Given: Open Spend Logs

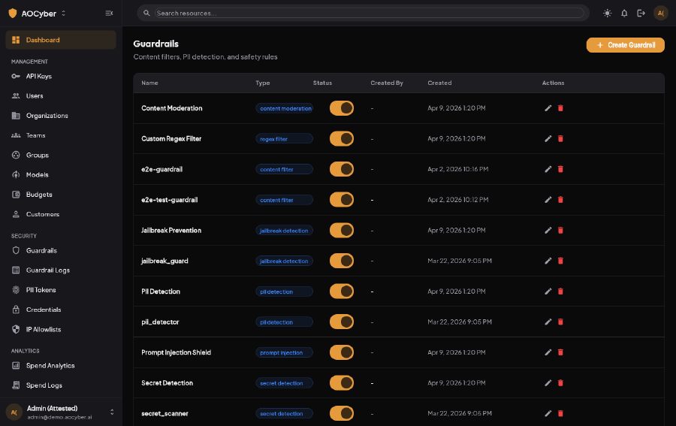Looking at the screenshot, I should [61, 385].
